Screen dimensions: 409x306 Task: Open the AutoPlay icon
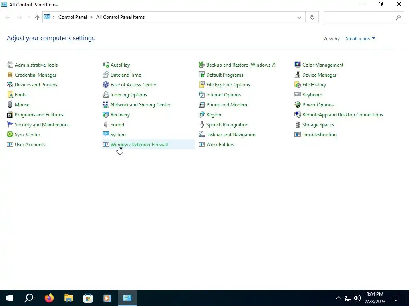coord(105,65)
